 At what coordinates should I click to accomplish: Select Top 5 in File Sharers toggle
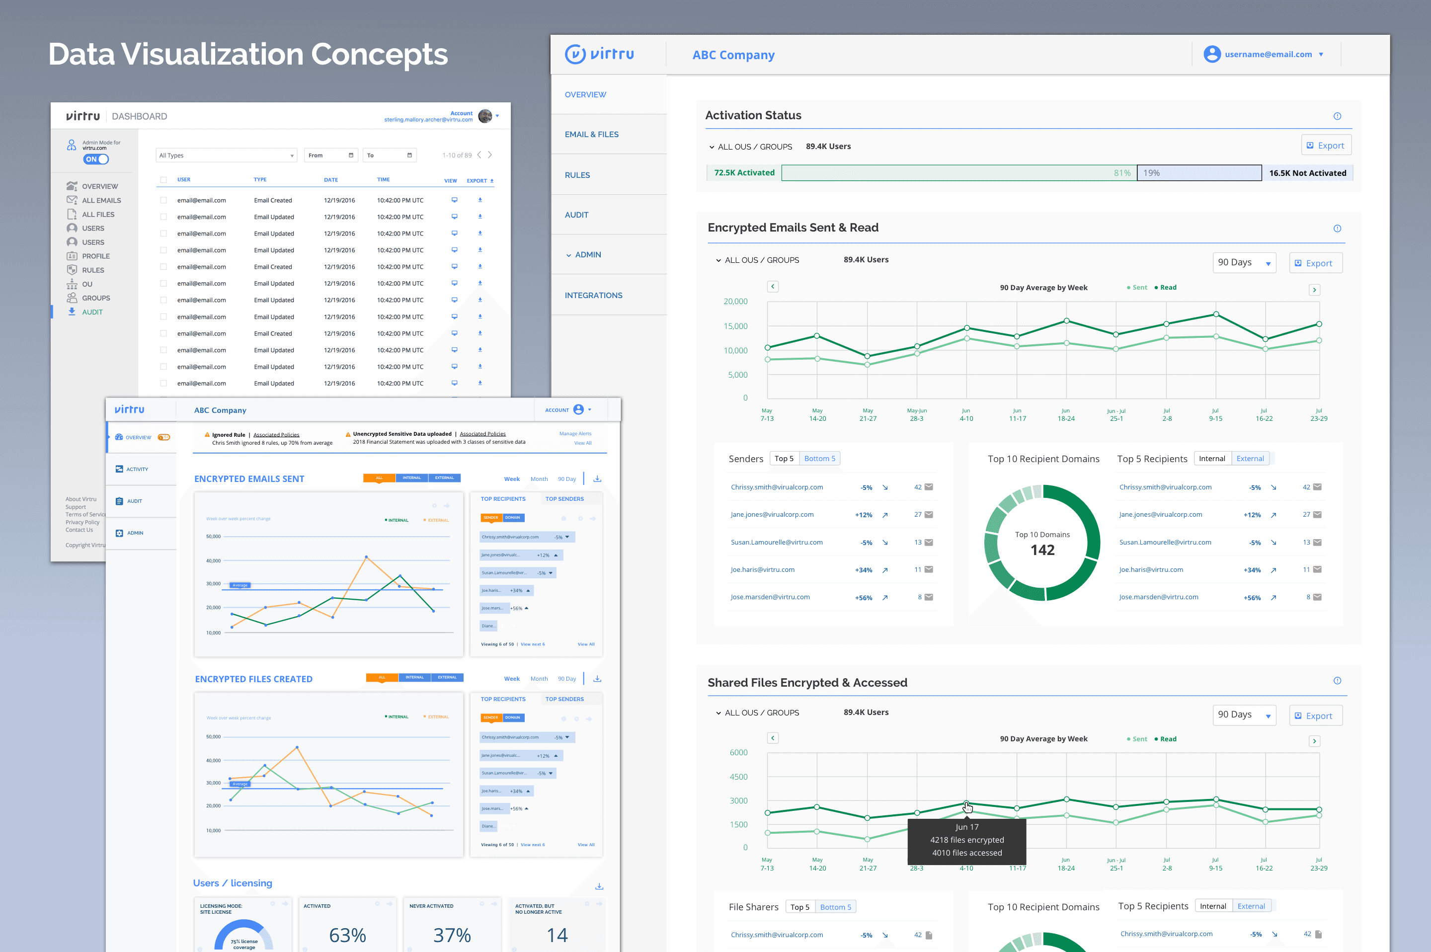coord(799,906)
